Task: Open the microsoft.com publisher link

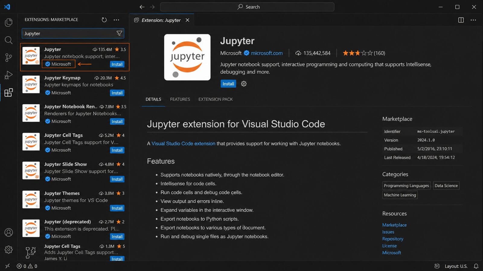Action: pos(267,53)
